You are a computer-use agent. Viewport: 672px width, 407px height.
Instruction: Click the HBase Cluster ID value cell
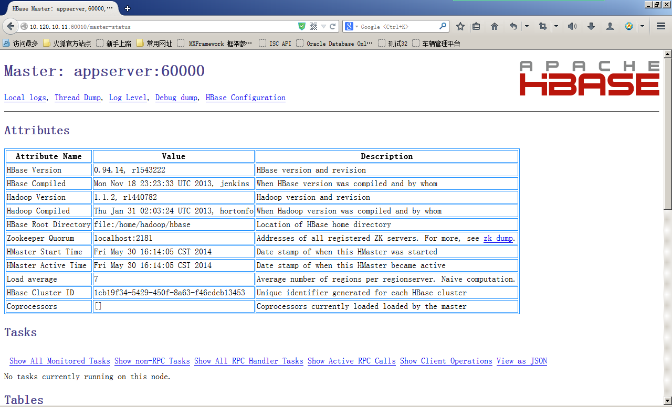pos(174,293)
